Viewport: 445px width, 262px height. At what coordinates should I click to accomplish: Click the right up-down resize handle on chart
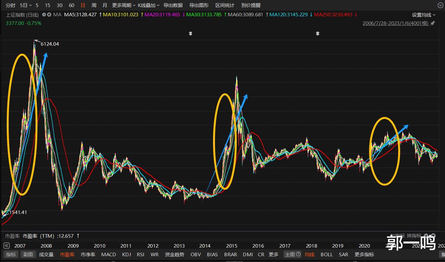point(317,33)
